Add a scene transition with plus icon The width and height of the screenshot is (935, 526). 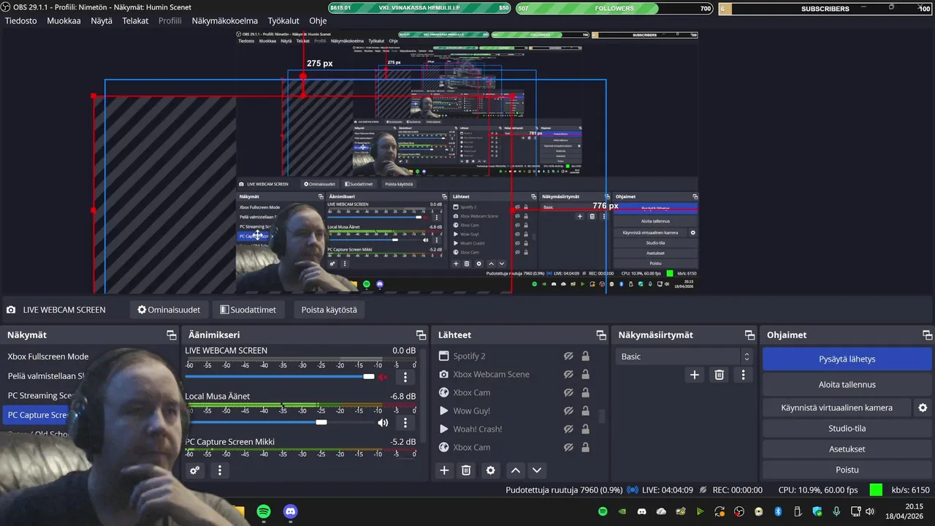pos(695,375)
